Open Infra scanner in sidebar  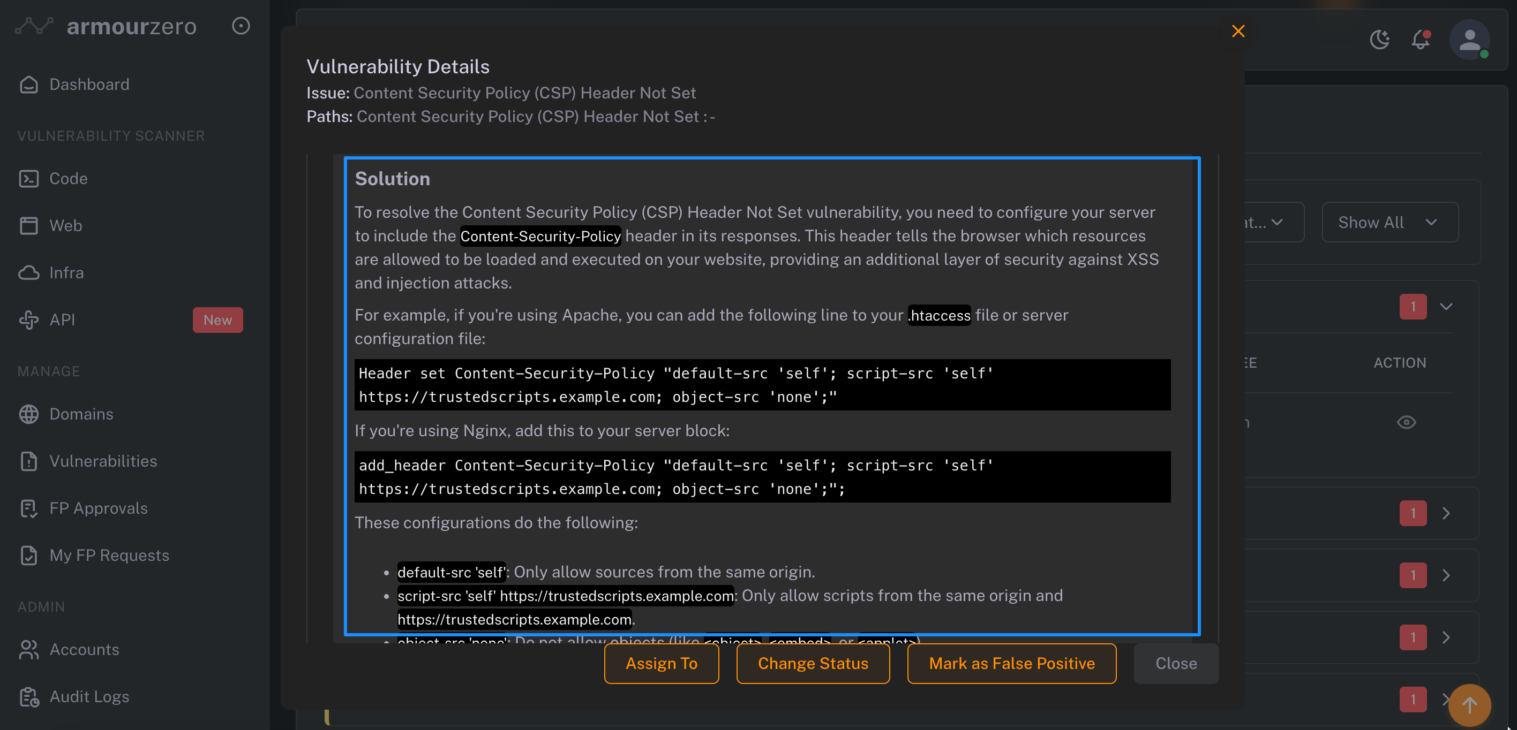[66, 272]
